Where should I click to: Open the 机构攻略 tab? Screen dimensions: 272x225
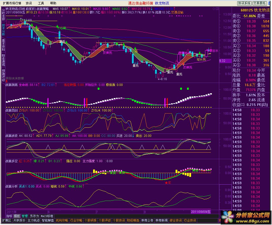[62, 220]
